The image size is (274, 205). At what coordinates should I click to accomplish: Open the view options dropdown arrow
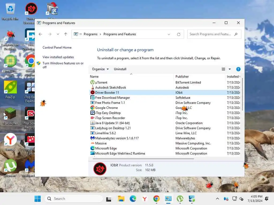click(230, 69)
